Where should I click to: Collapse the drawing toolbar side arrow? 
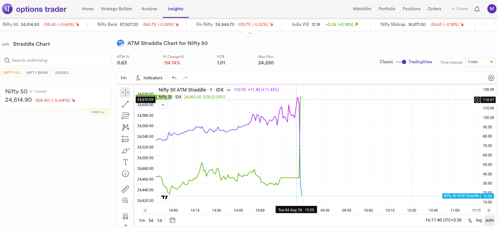tap(133, 204)
